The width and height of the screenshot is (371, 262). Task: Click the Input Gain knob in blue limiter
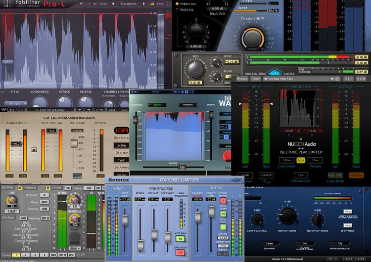[287, 216]
